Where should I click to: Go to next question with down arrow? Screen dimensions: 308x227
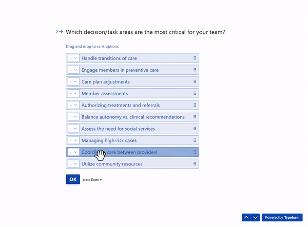click(x=255, y=217)
